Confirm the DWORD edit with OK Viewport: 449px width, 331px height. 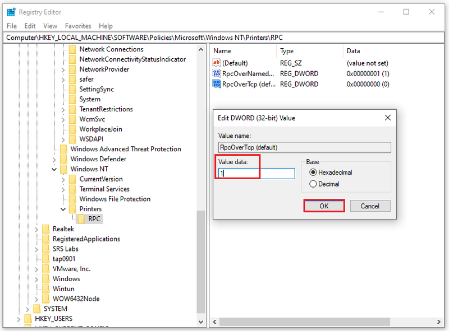pos(324,206)
